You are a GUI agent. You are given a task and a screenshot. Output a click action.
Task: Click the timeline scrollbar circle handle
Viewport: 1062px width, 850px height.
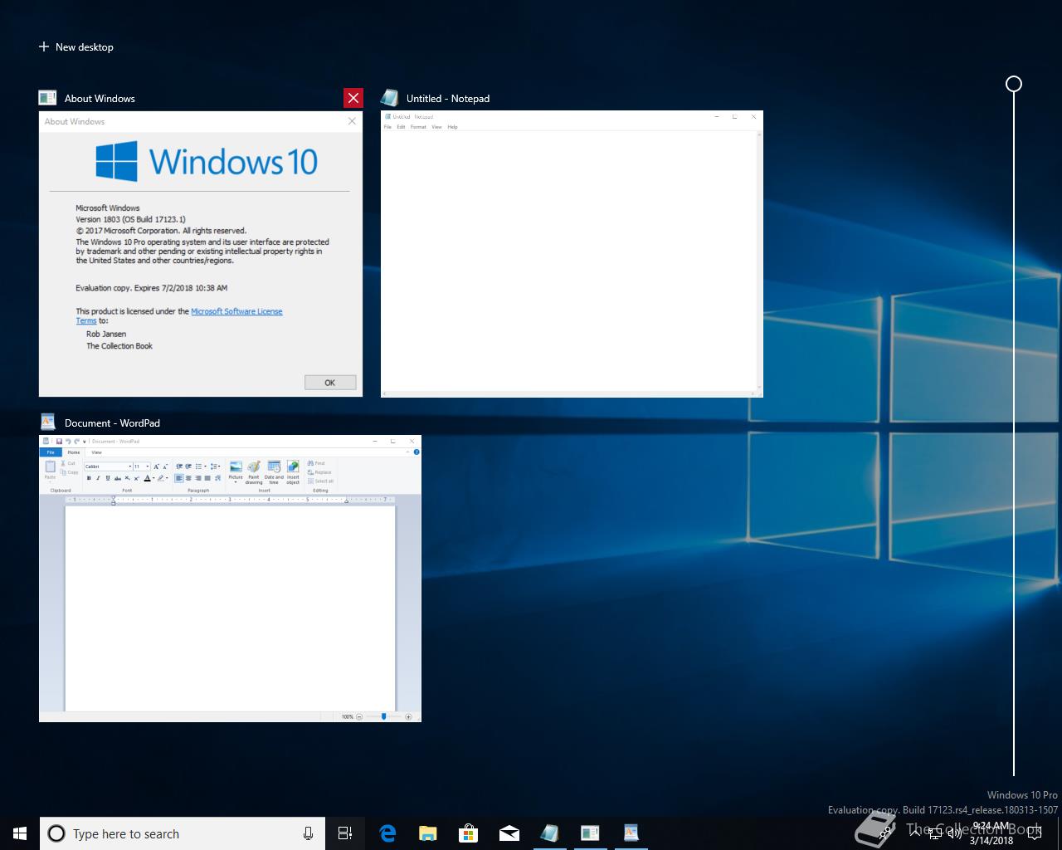pyautogui.click(x=1014, y=84)
